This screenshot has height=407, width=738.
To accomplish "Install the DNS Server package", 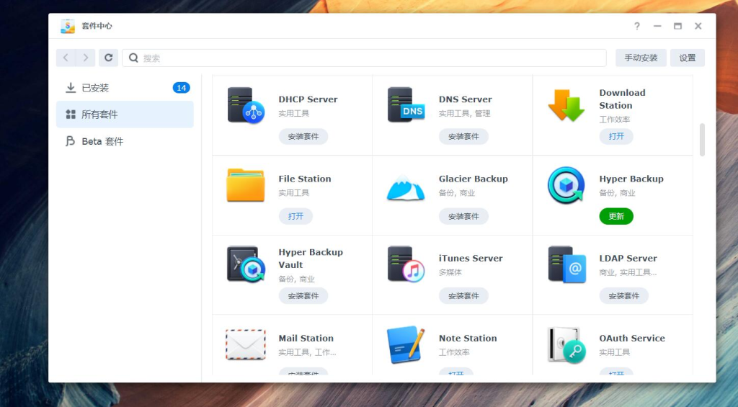I will click(x=463, y=136).
